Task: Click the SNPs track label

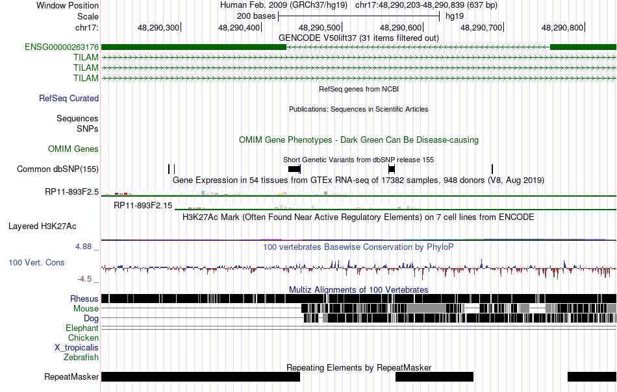Action: (88, 129)
